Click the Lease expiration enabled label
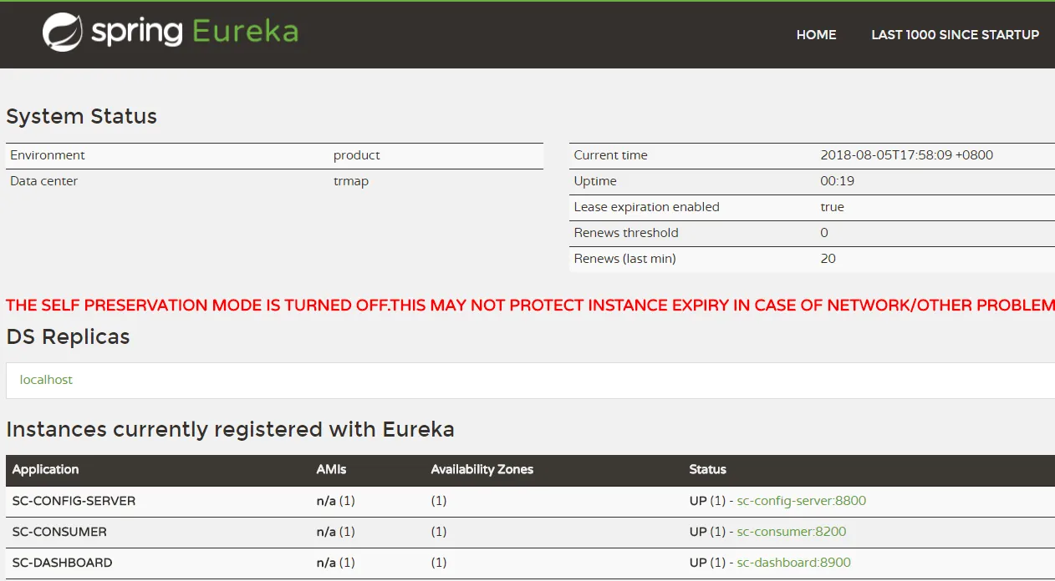 point(646,207)
